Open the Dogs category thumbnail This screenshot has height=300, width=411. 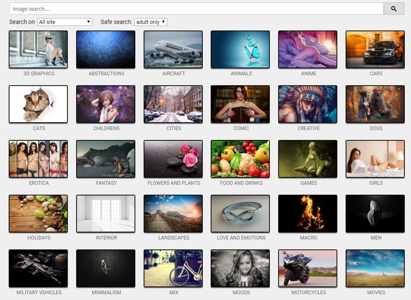pyautogui.click(x=375, y=104)
